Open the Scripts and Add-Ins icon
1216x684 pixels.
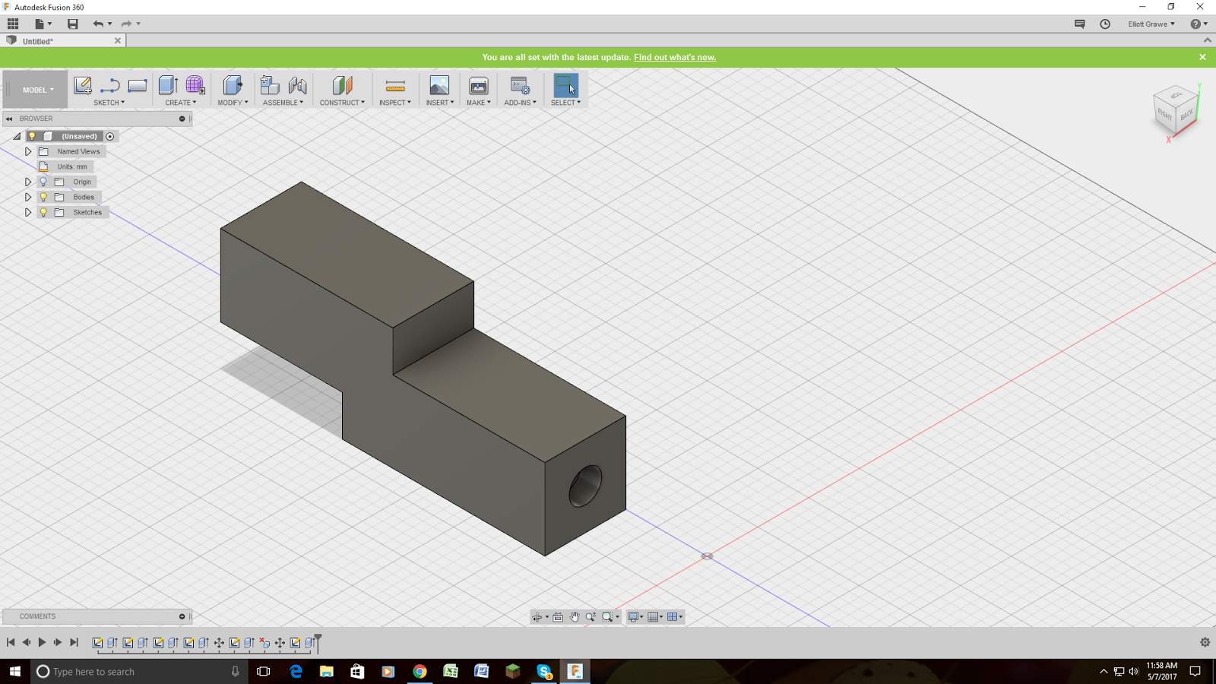pos(520,85)
